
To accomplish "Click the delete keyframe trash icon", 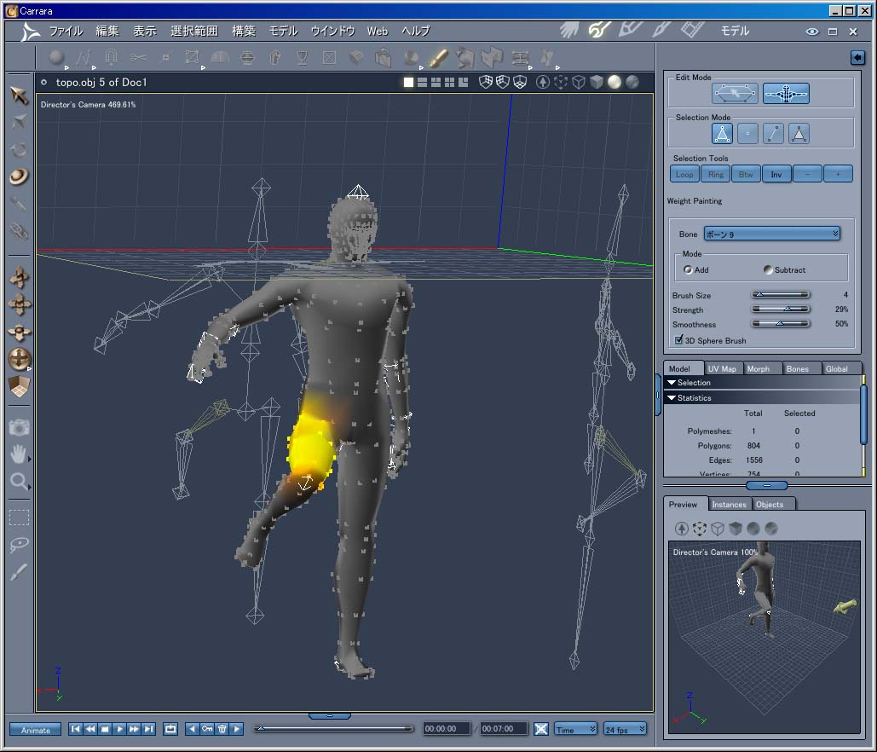I will pyautogui.click(x=222, y=729).
